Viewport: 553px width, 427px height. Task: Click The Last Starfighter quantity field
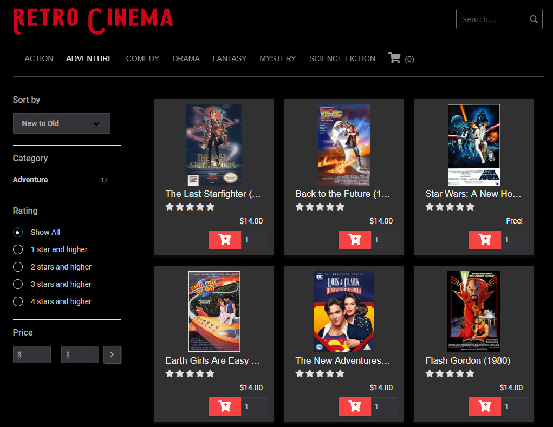[x=254, y=240]
